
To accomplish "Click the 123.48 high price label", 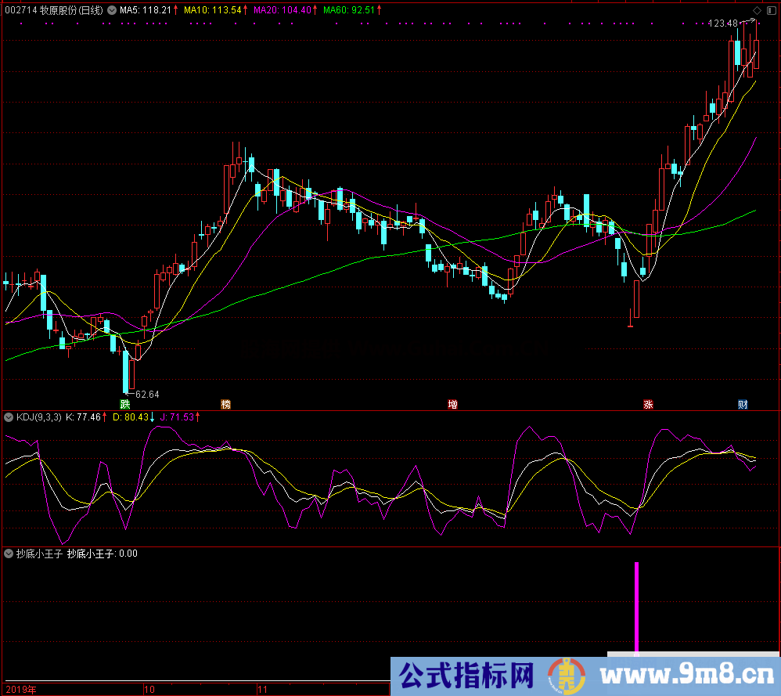I will 722,23.
